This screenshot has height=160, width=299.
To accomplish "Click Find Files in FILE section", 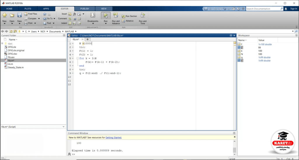I will (30, 14).
